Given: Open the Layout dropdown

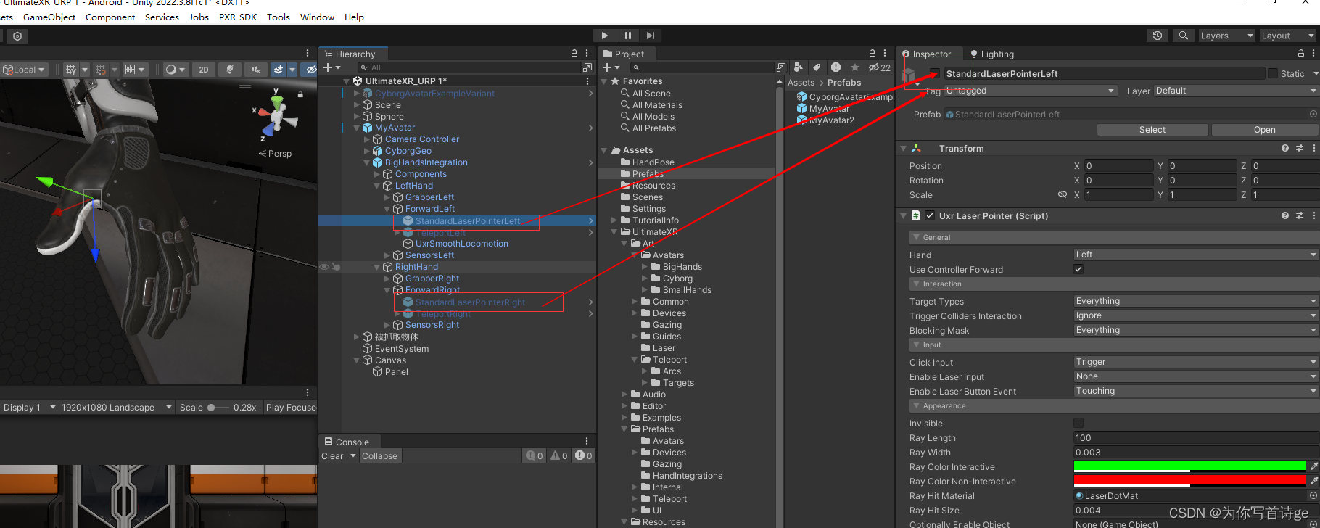Looking at the screenshot, I should [1287, 36].
